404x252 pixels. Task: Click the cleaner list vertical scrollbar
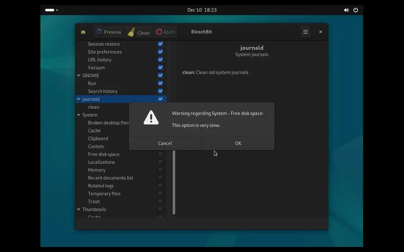pyautogui.click(x=174, y=183)
